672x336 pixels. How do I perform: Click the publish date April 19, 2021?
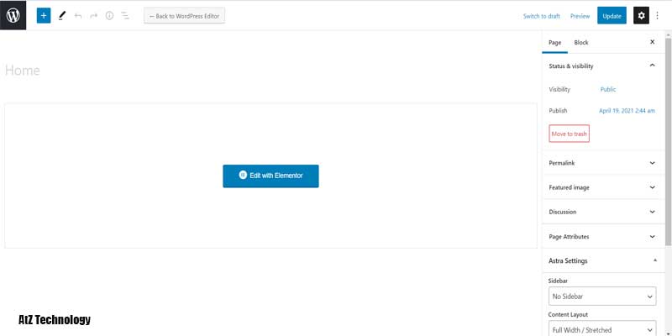[627, 111]
